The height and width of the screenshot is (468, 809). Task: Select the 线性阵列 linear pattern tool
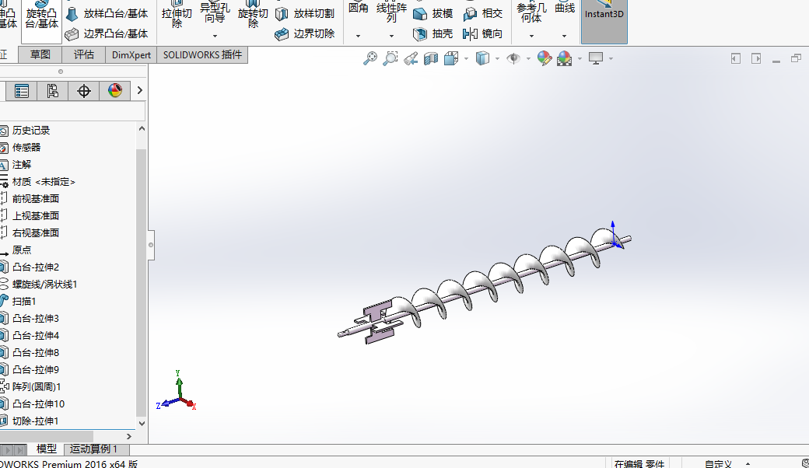coord(391,12)
